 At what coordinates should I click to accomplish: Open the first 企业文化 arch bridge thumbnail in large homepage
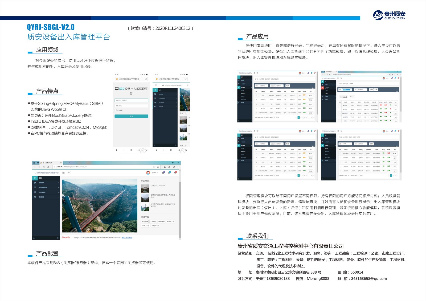tap(145, 188)
